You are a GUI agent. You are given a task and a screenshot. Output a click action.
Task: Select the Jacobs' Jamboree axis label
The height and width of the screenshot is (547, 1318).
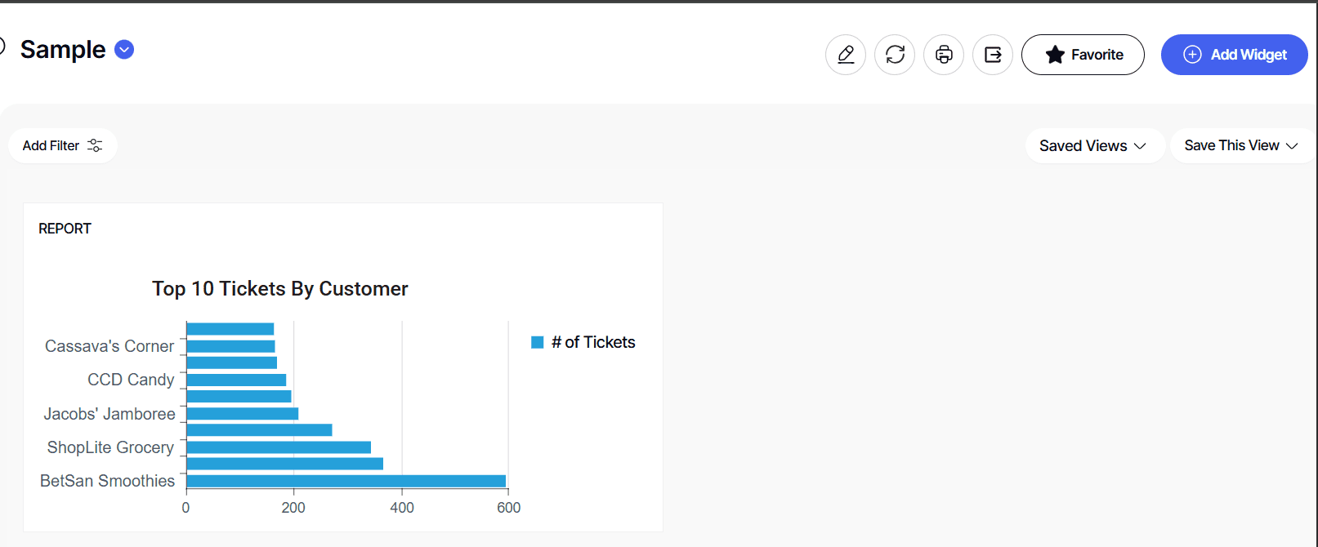coord(109,414)
